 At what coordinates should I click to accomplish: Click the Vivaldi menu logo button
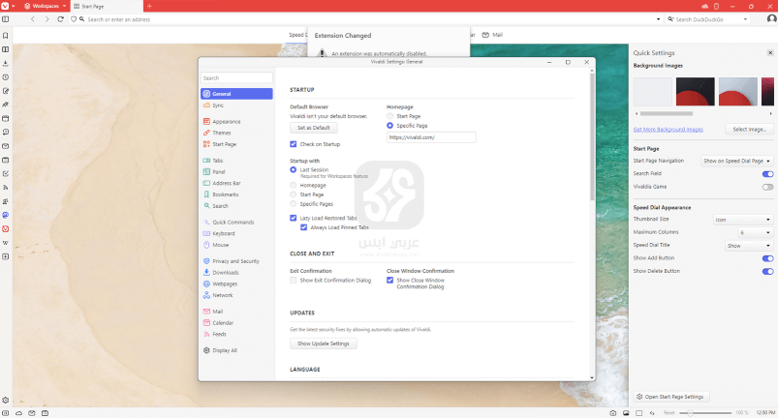(5, 6)
